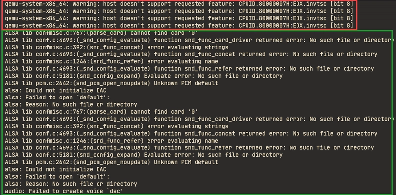
Task: Select the first "alsa: Could not initialize DAC" line
Action: click(55, 91)
